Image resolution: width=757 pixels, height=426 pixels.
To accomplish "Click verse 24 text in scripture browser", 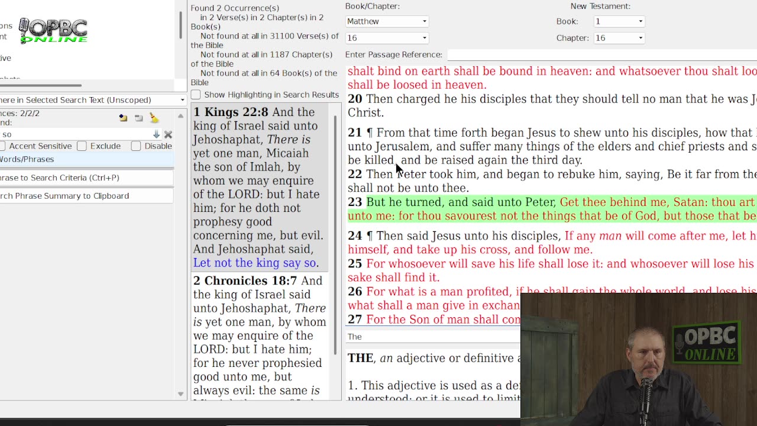I will pyautogui.click(x=552, y=243).
